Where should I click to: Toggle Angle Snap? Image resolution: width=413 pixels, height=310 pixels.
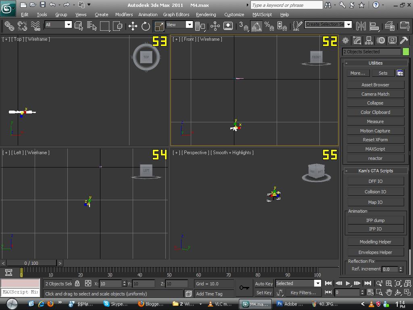(256, 26)
